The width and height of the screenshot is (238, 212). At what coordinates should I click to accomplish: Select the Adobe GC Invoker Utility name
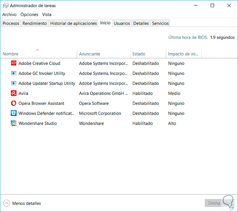42,73
